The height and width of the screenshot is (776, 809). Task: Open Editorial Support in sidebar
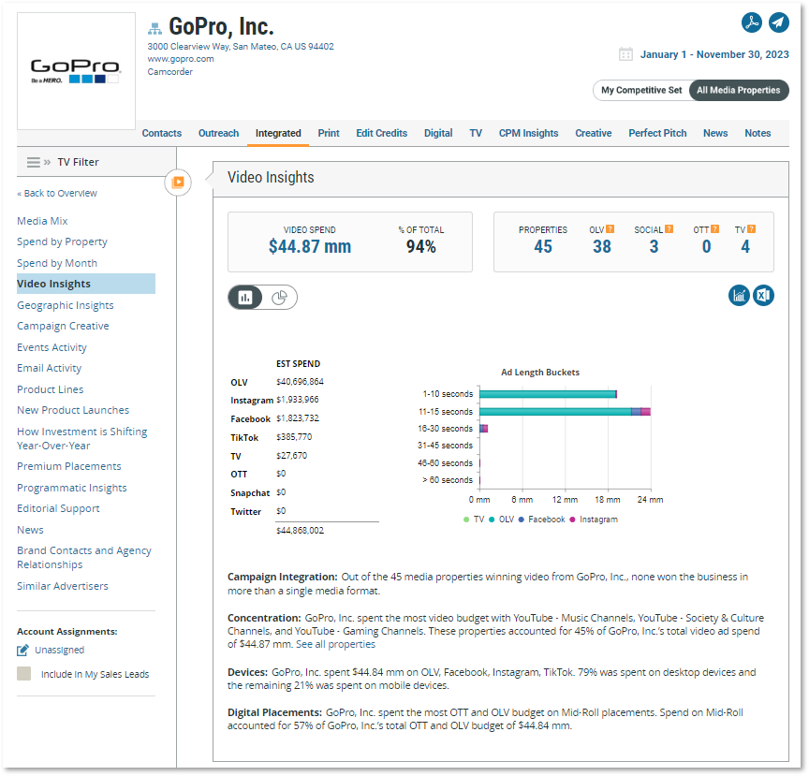pyautogui.click(x=58, y=508)
